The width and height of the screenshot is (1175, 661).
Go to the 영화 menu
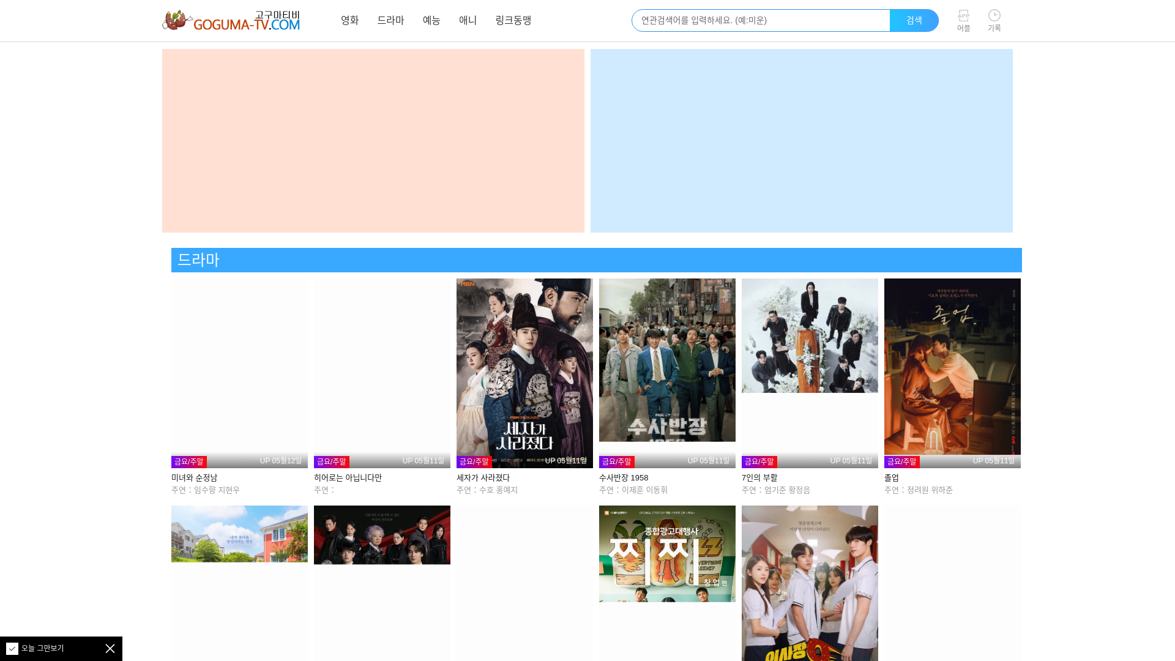tap(349, 20)
